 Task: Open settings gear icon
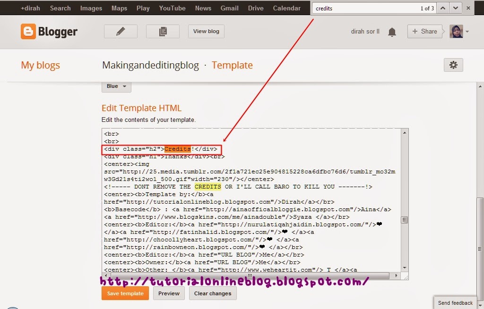453,65
